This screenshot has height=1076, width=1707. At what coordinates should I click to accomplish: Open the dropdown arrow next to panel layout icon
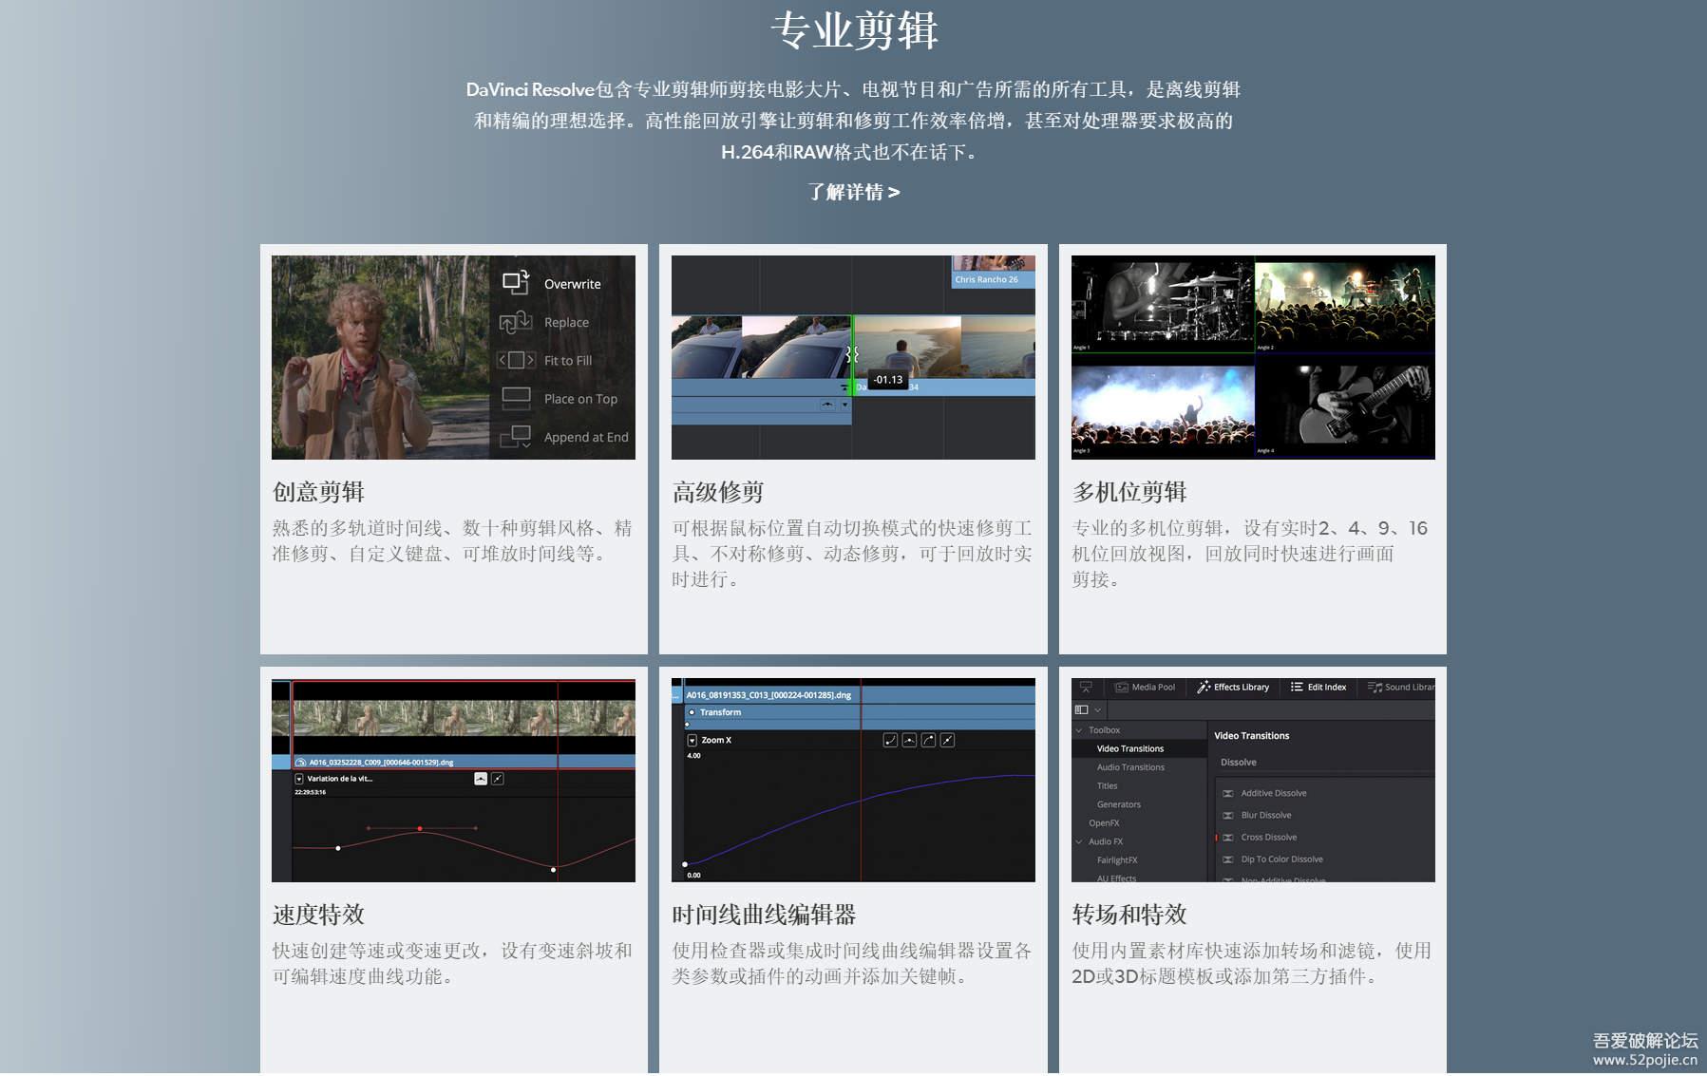(1098, 709)
